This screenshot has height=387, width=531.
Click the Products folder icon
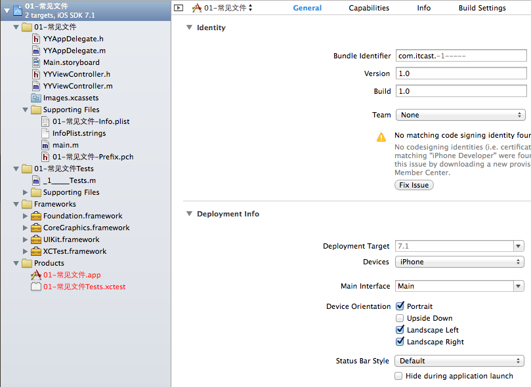[x=27, y=263]
